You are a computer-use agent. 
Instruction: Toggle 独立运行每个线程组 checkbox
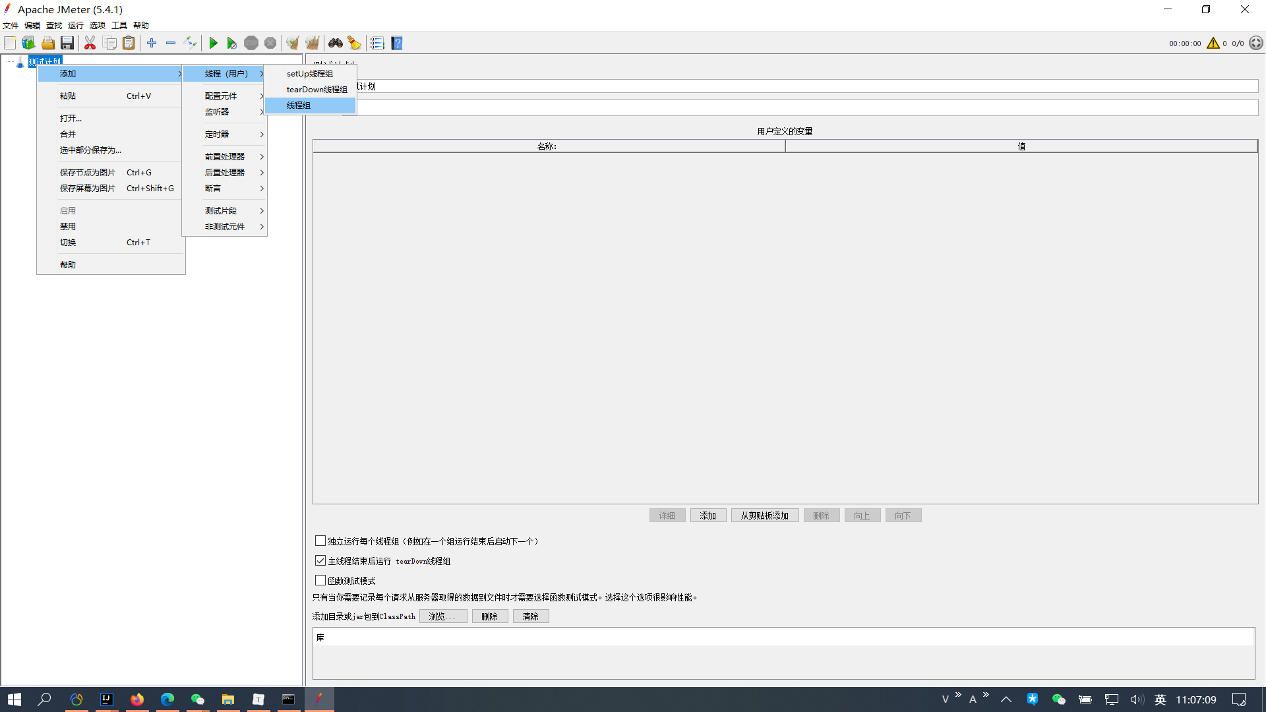320,541
